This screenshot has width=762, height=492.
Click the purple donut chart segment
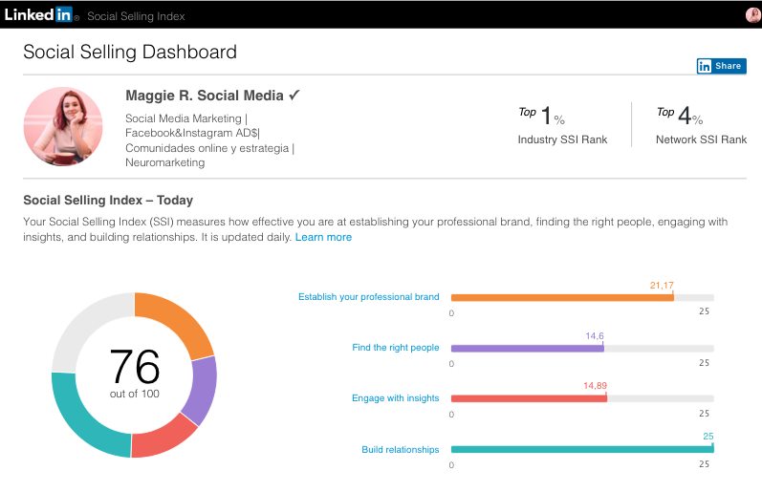pos(204,389)
